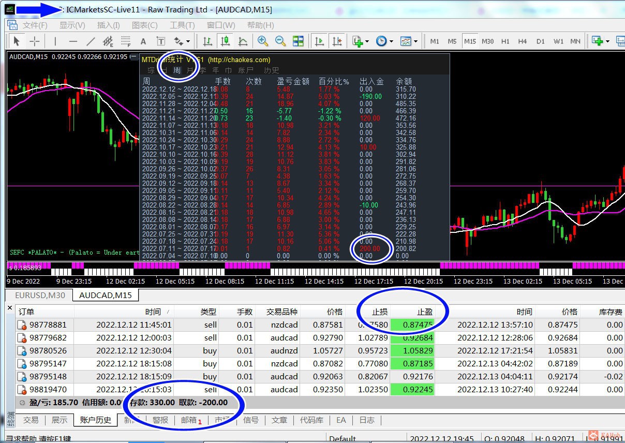Image resolution: width=625 pixels, height=443 pixels.
Task: Toggle chart shift from right border
Action: (337, 41)
